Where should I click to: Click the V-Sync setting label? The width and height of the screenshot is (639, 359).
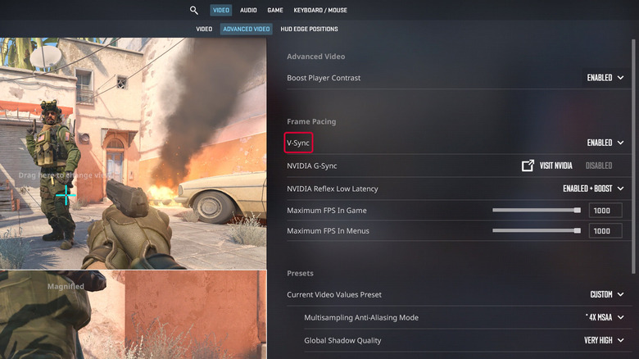click(298, 143)
